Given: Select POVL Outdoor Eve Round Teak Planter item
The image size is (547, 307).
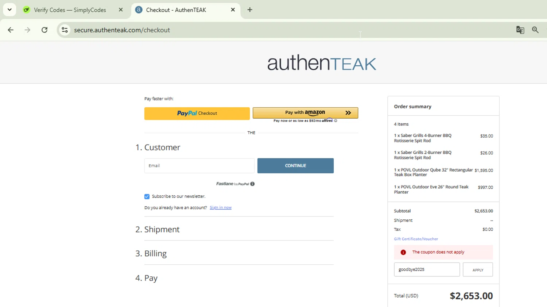Looking at the screenshot, I should (x=431, y=189).
